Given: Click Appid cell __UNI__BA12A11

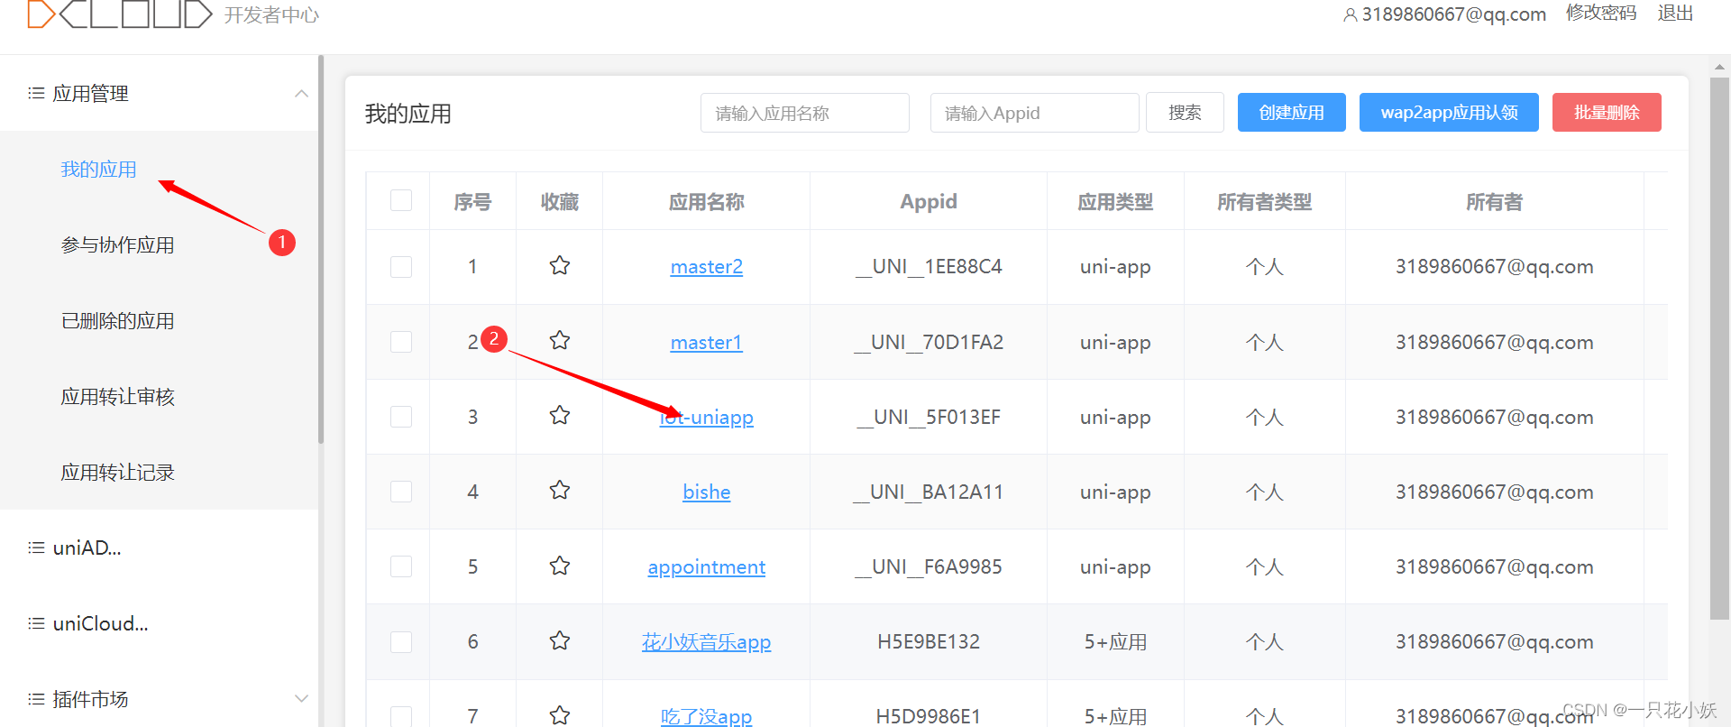Looking at the screenshot, I should 929,492.
